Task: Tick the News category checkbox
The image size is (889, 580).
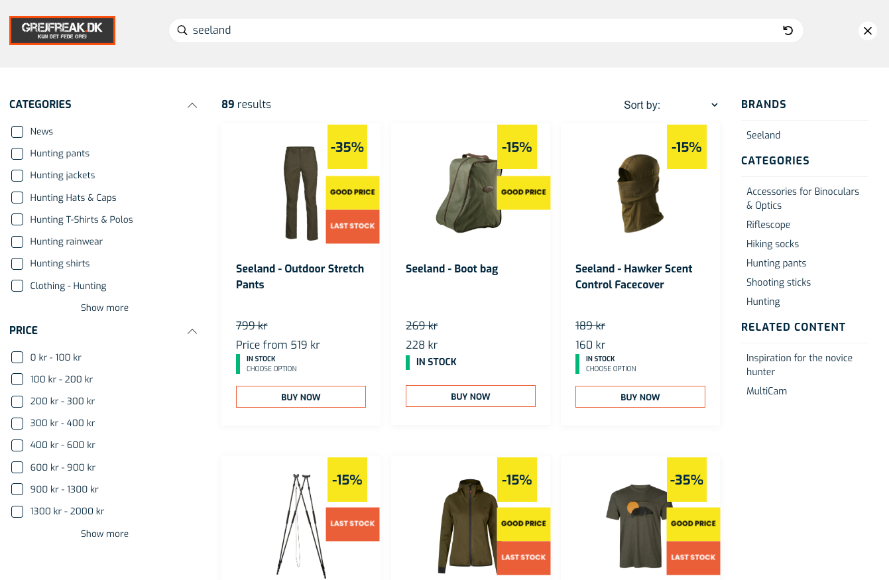Action: click(17, 131)
